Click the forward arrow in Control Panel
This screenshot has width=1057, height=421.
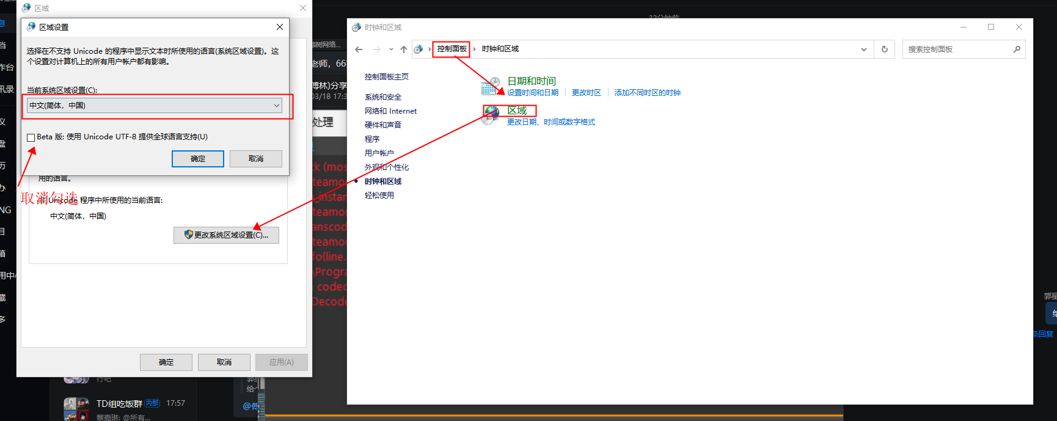[376, 49]
